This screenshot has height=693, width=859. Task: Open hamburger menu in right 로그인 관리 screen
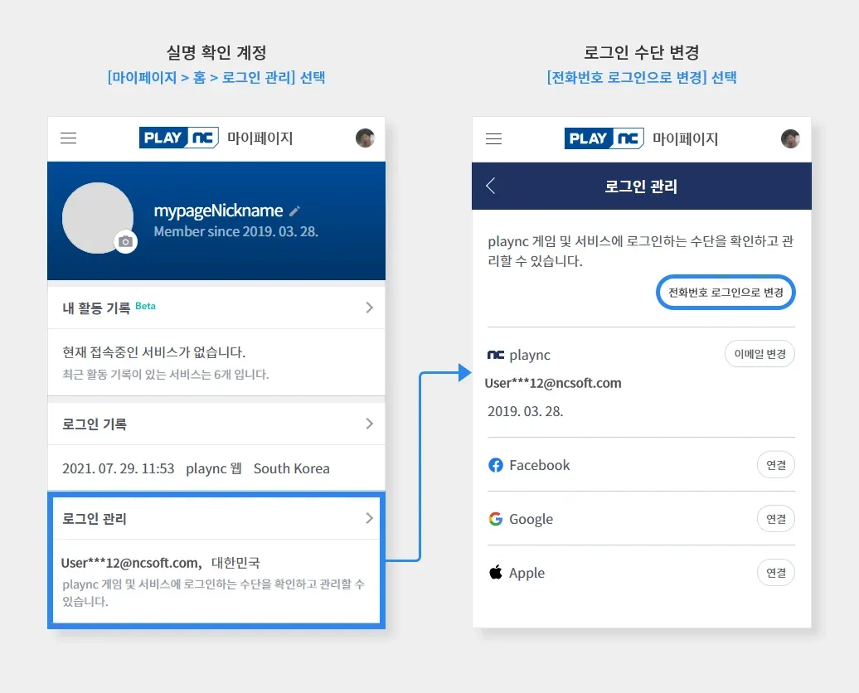(x=493, y=138)
